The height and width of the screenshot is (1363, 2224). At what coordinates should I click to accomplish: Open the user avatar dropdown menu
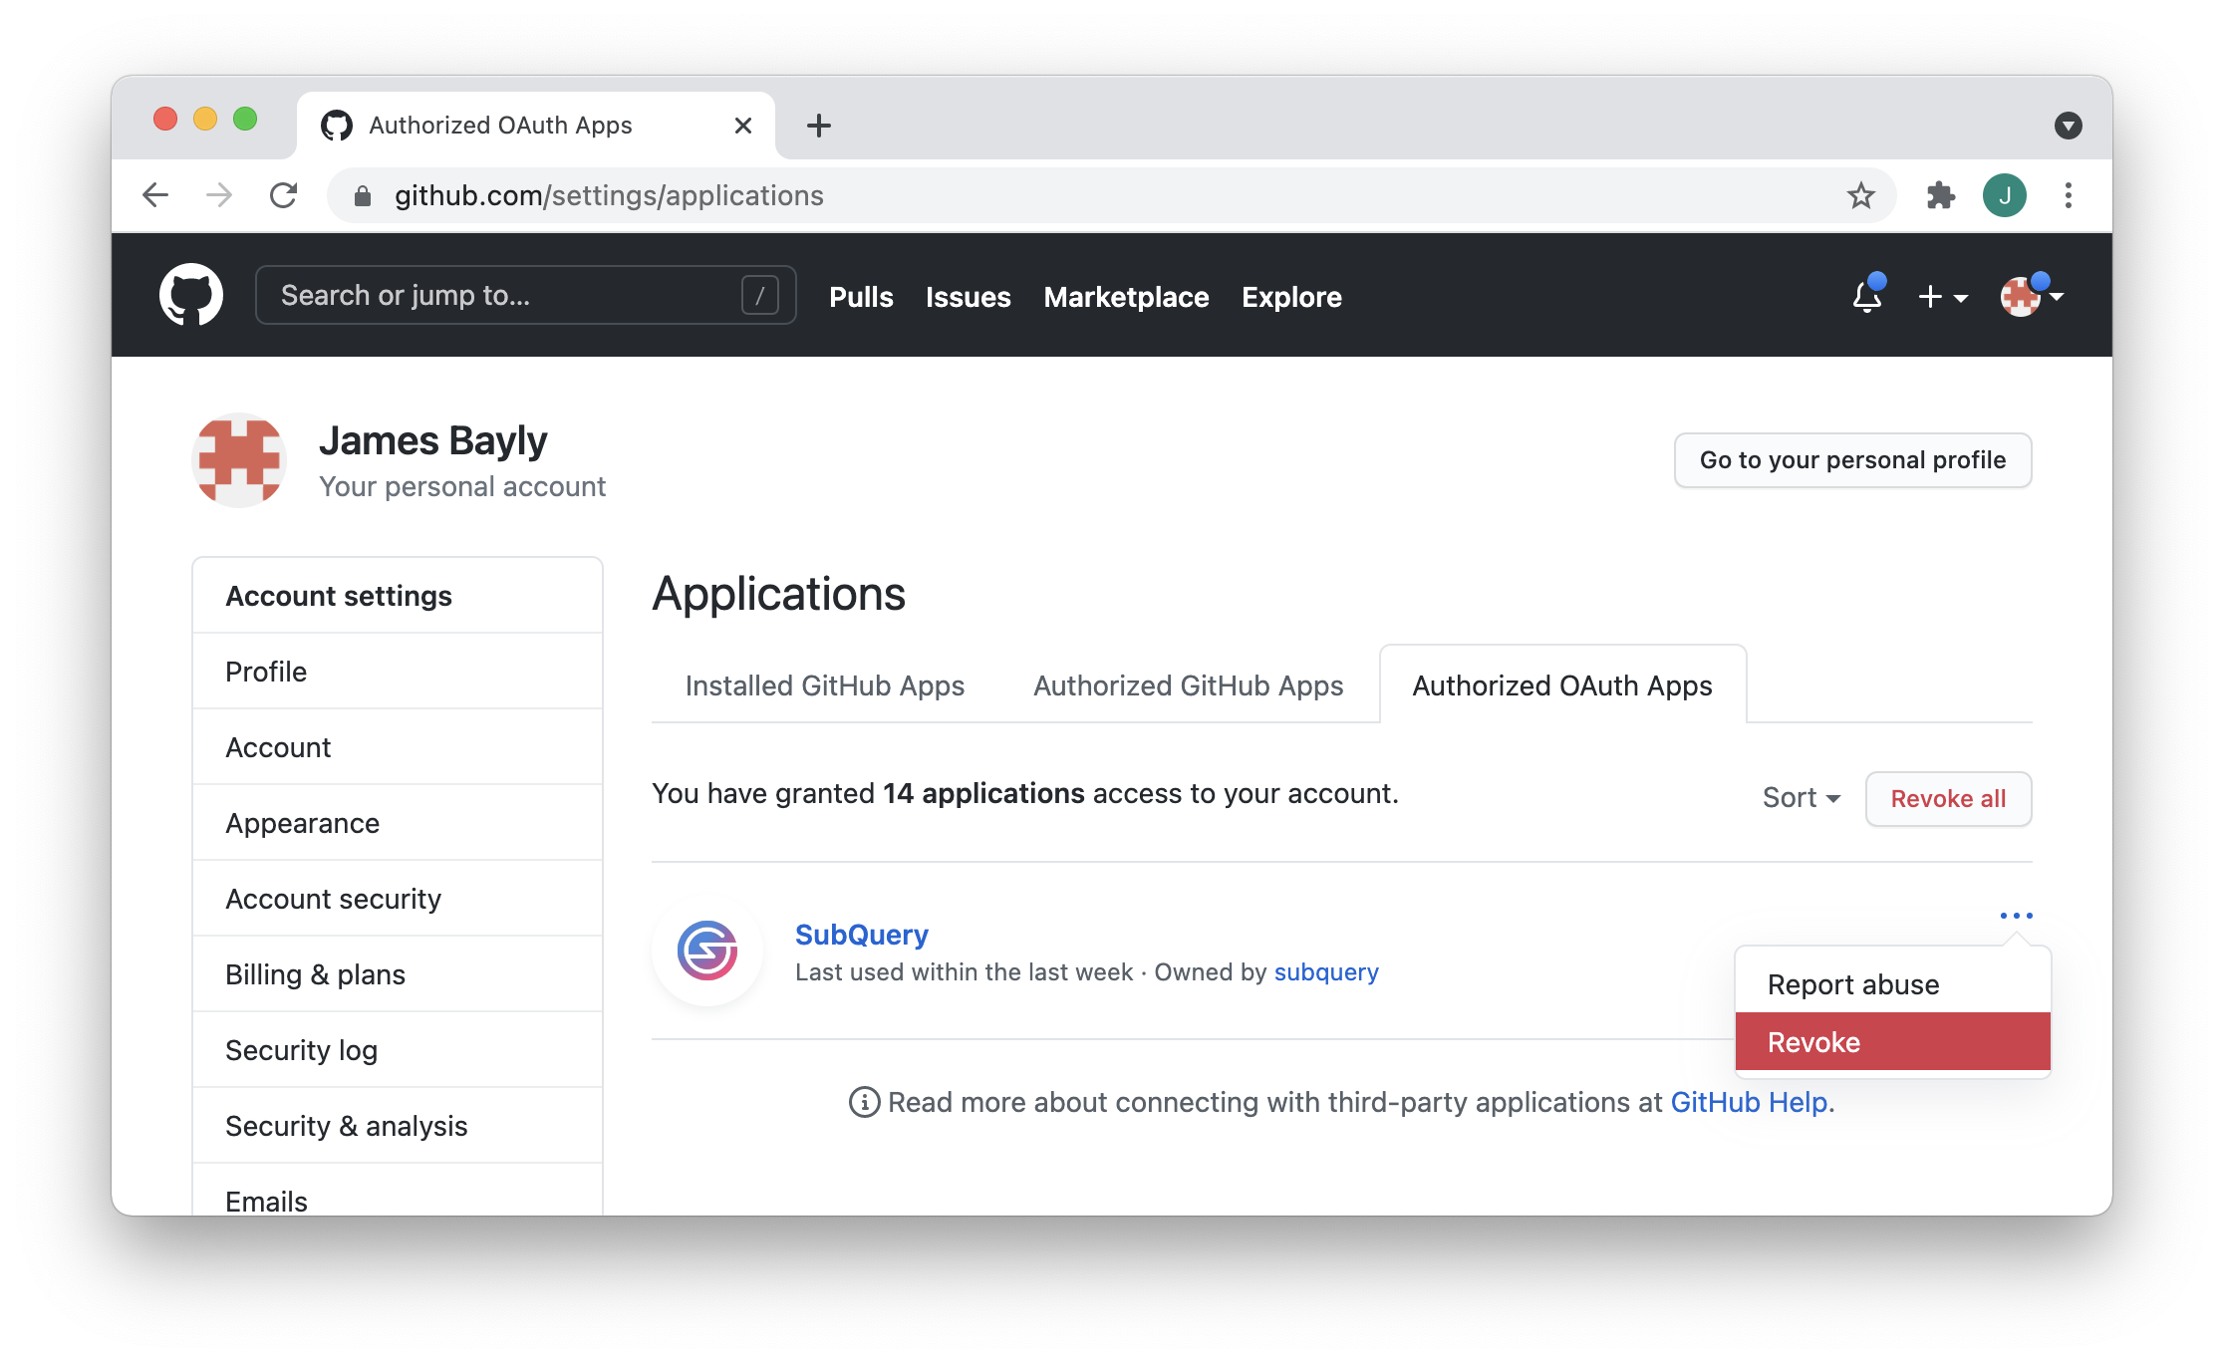[2031, 297]
